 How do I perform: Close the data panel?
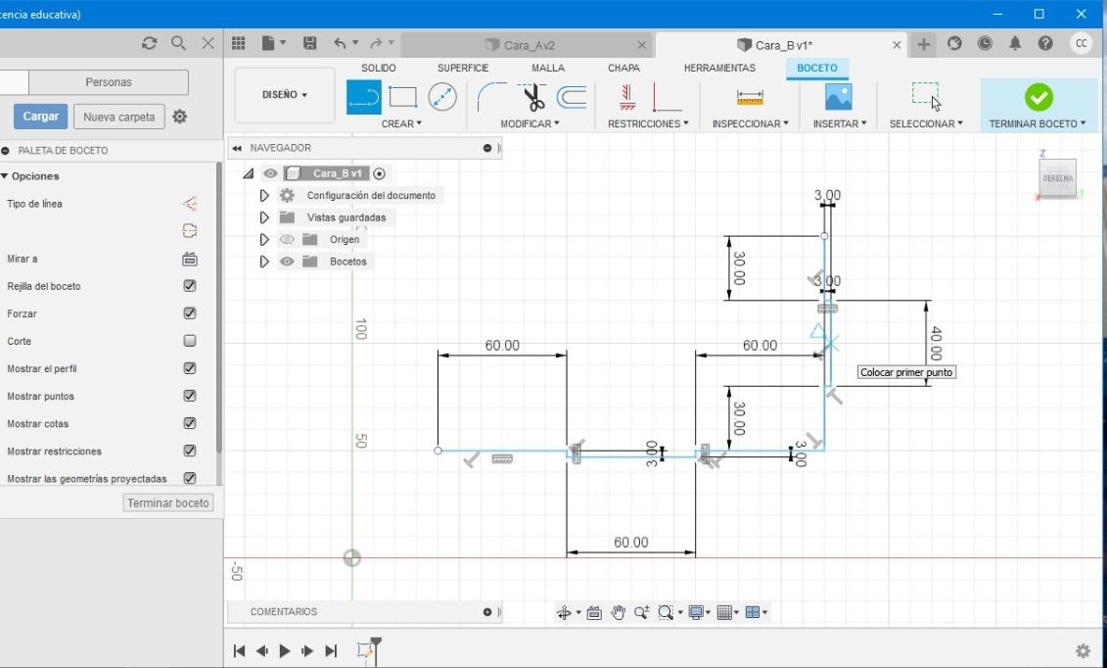tap(208, 44)
